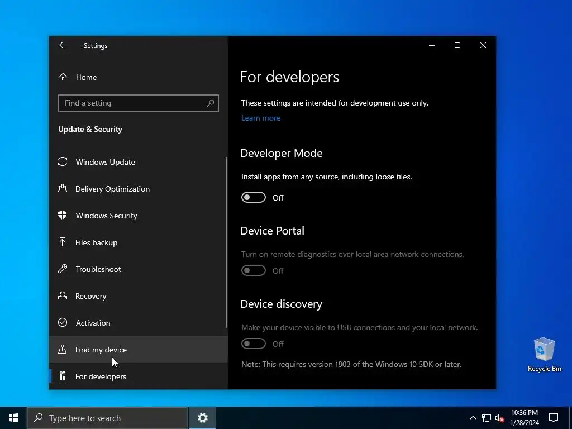Turn on the Developer Mode toggle
Image resolution: width=572 pixels, height=429 pixels.
tap(254, 197)
